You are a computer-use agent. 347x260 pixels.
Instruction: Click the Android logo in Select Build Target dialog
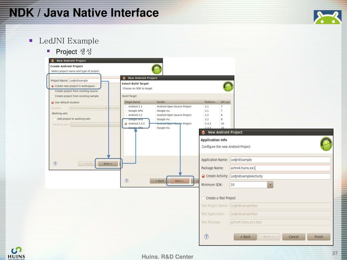pyautogui.click(x=228, y=86)
